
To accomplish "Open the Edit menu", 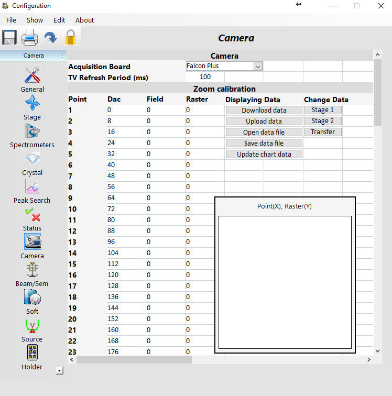I will [59, 20].
